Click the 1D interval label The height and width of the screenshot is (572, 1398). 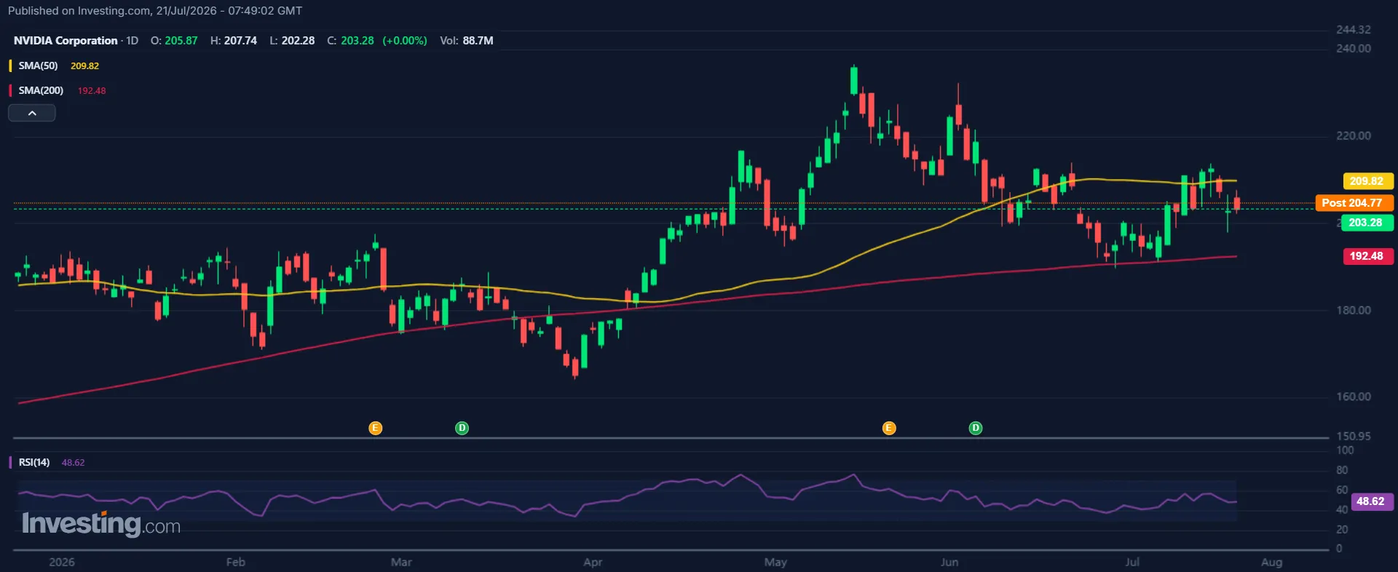tap(132, 41)
